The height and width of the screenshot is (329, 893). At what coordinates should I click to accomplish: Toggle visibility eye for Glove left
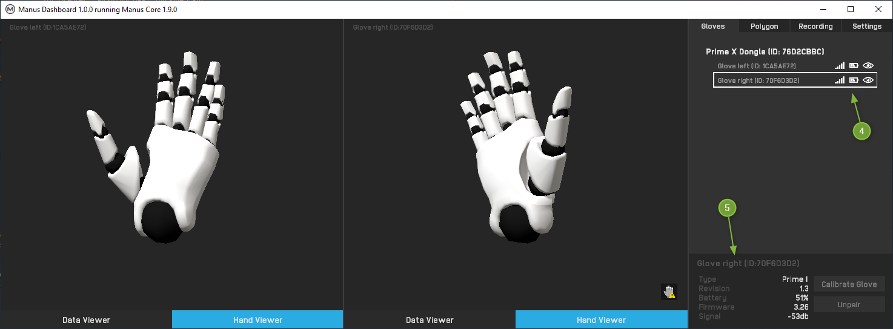click(868, 66)
